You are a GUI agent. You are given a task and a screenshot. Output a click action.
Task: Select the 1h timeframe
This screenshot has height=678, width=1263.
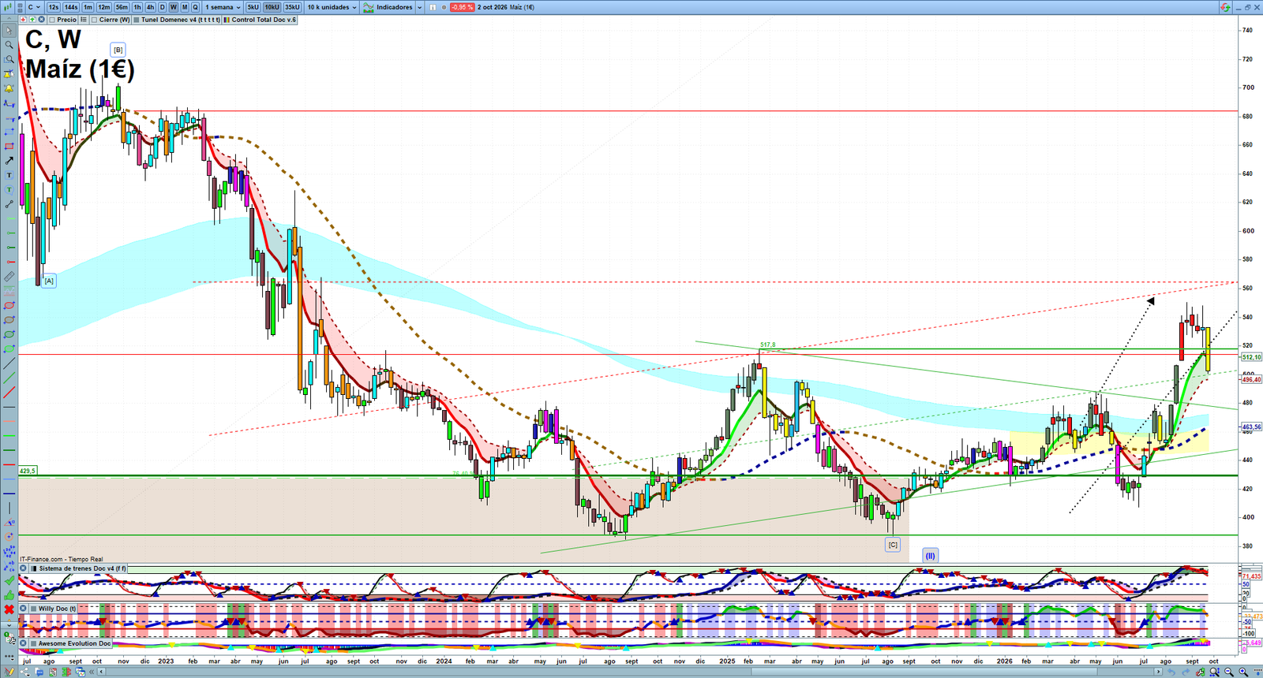[137, 7]
